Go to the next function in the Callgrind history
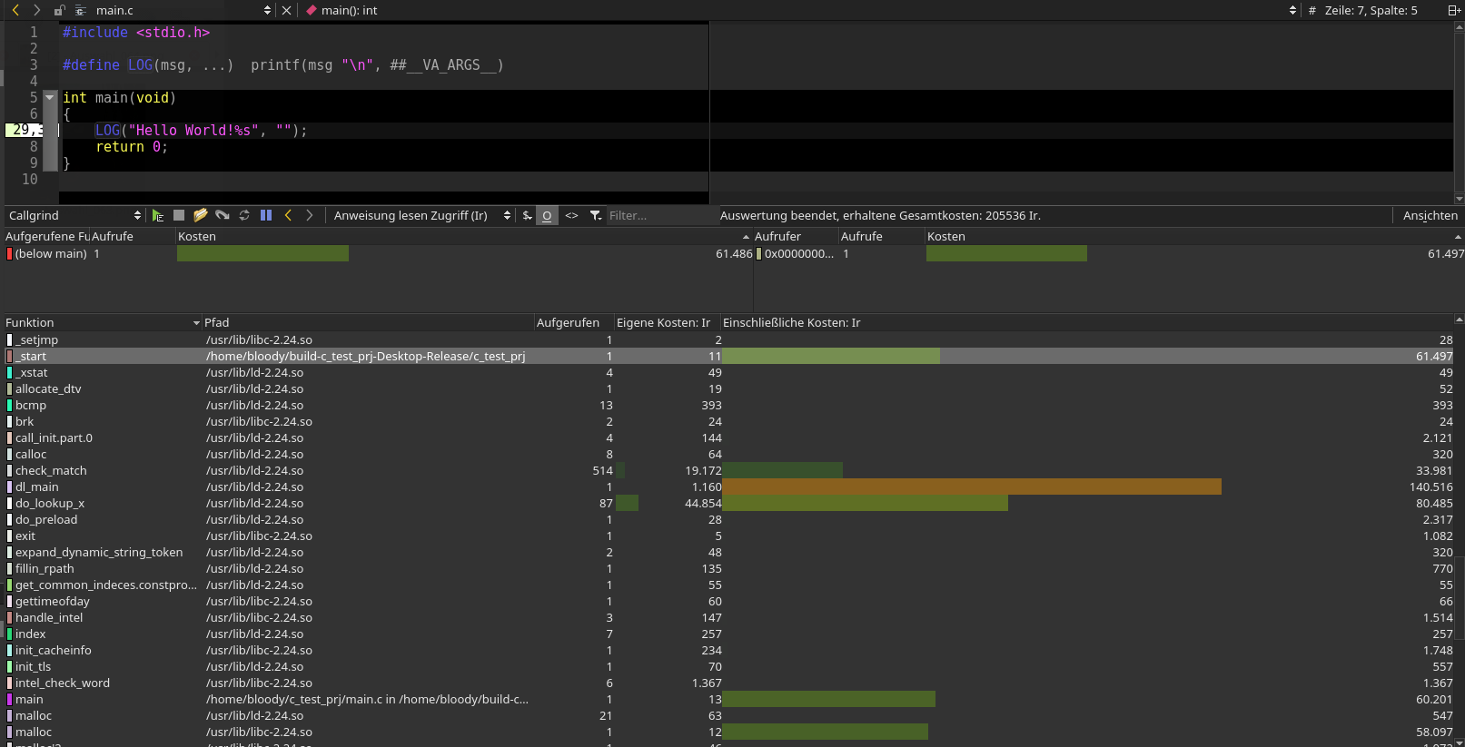Image resolution: width=1465 pixels, height=747 pixels. click(x=310, y=215)
